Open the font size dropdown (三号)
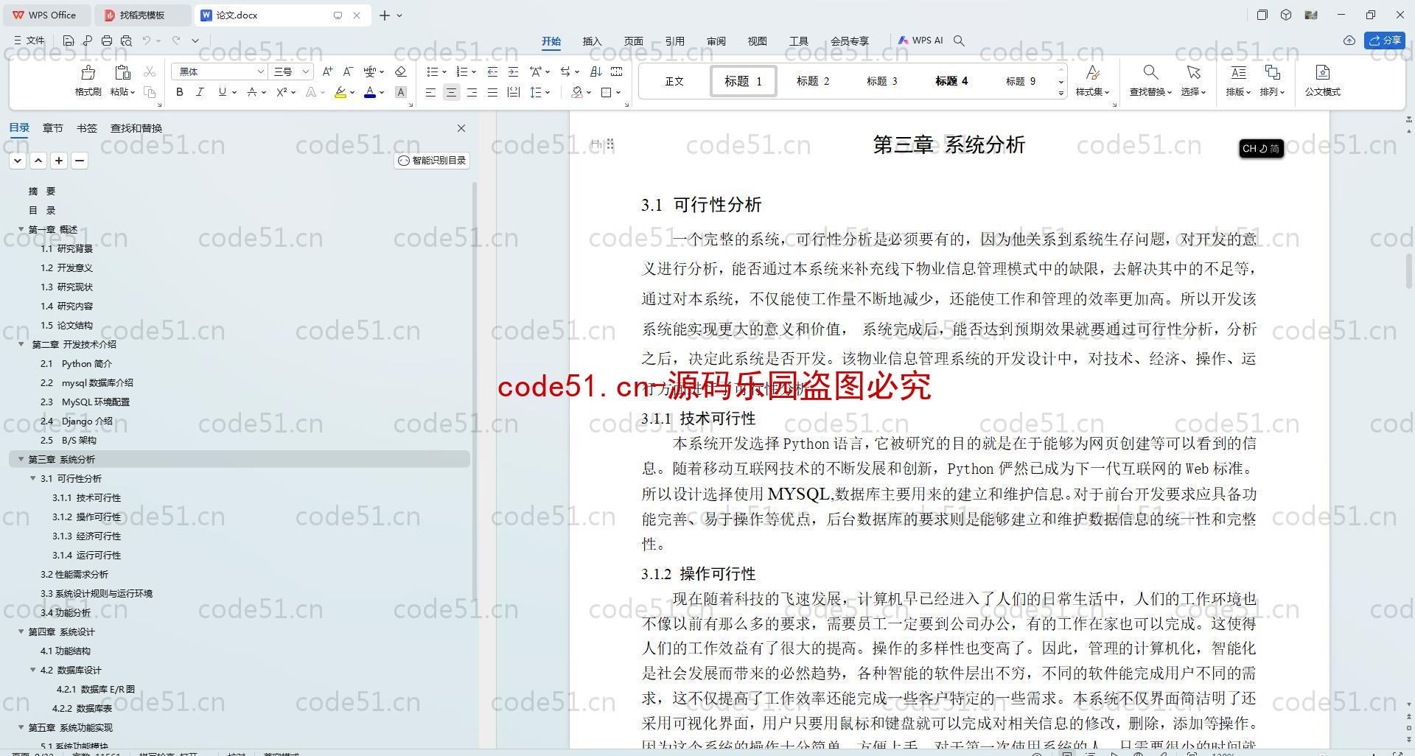Image resolution: width=1415 pixels, height=756 pixels. pyautogui.click(x=306, y=71)
